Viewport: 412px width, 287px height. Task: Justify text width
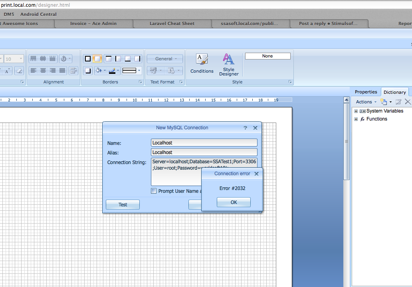pos(62,70)
